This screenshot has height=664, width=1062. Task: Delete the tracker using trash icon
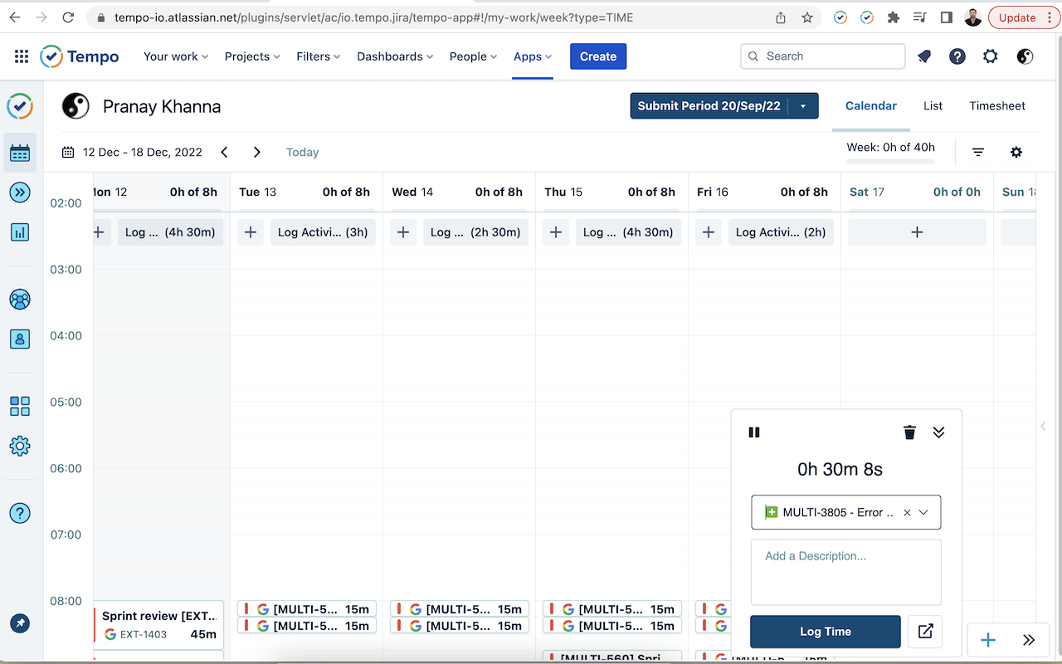click(909, 432)
